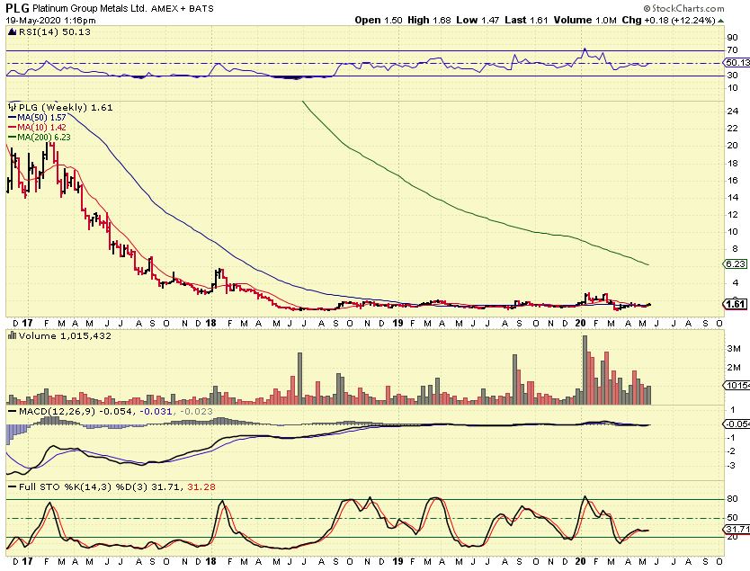Viewport: 750px width, 571px height.
Task: Click the year 19 marker on price time axis
Action: pos(397,324)
